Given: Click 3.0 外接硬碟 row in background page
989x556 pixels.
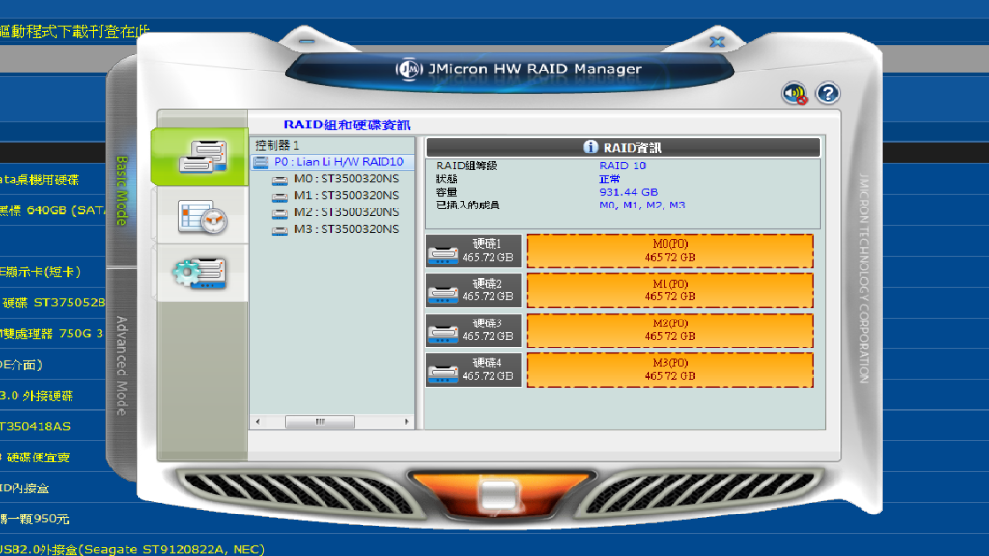Looking at the screenshot, I should tap(37, 395).
